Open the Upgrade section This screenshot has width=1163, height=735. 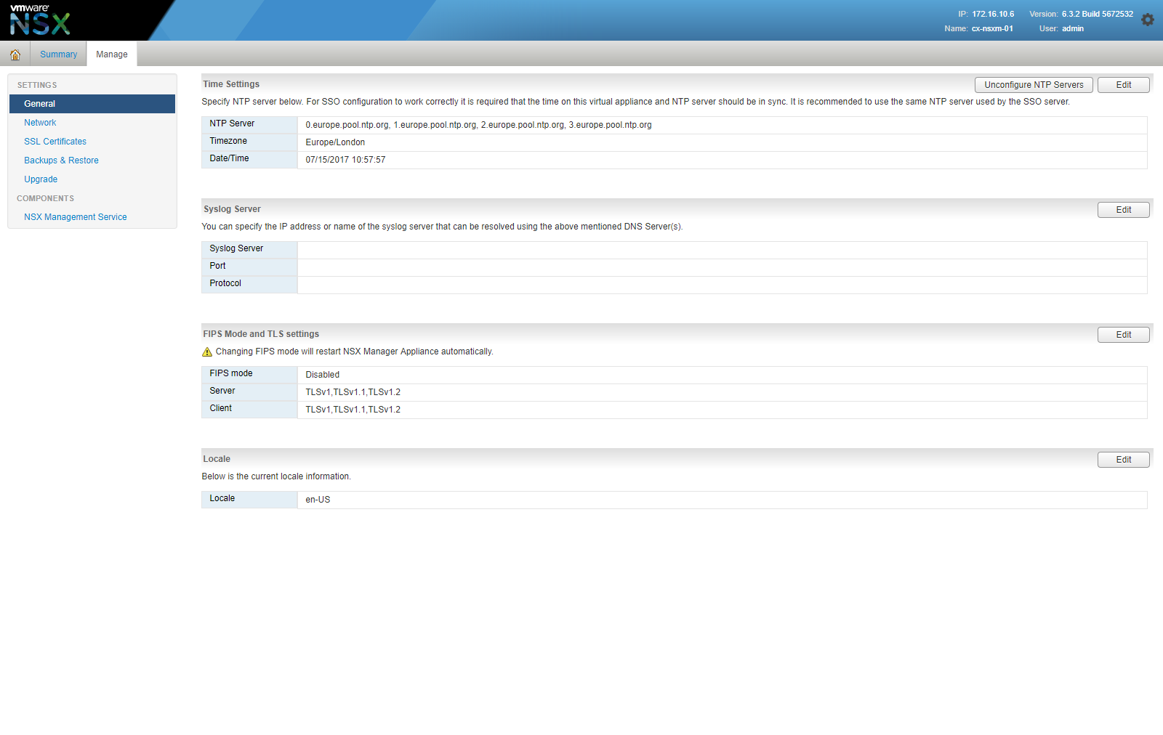(41, 179)
